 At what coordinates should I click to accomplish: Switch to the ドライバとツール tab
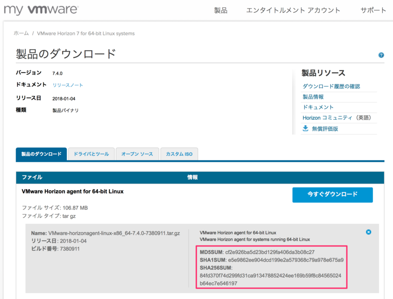[x=91, y=154]
